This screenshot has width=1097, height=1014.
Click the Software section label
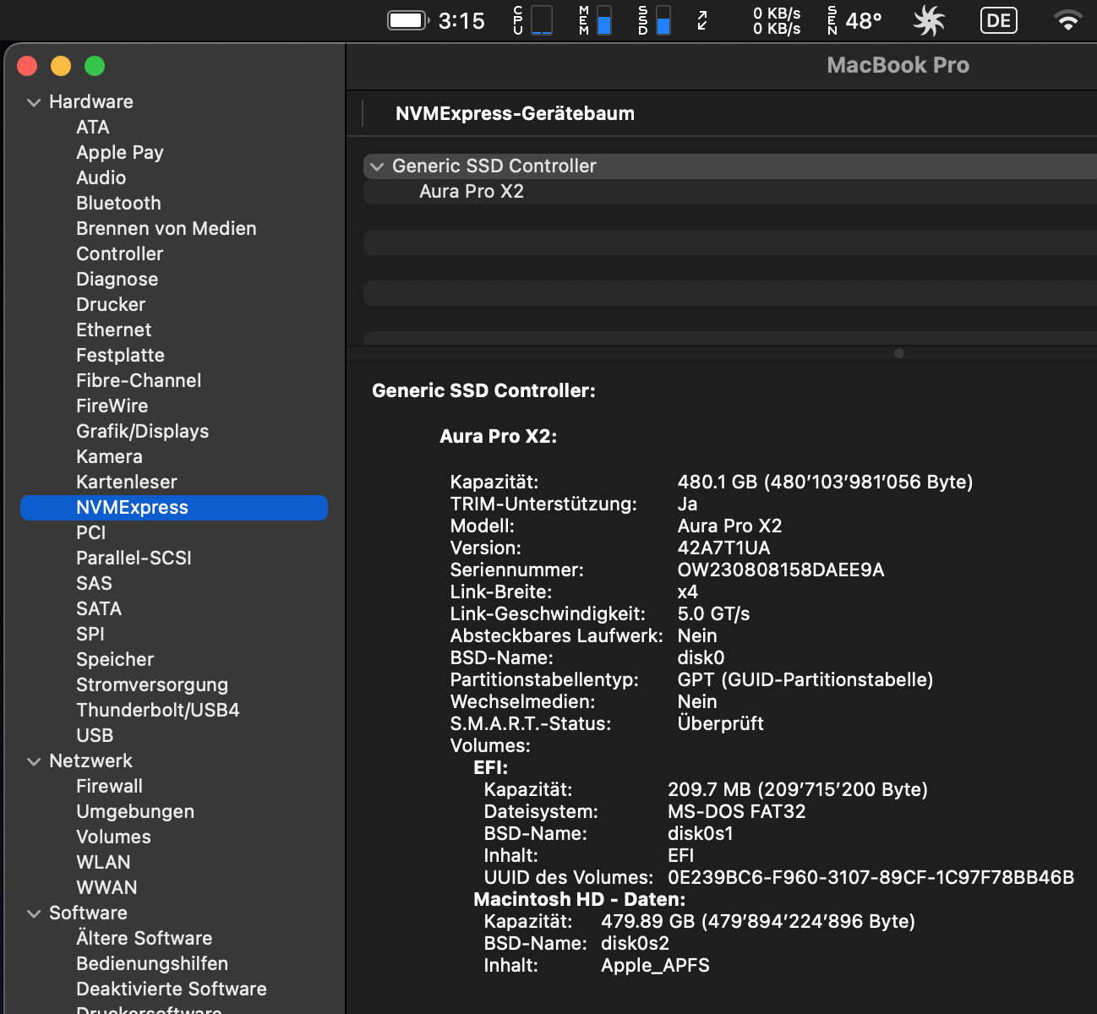tap(88, 913)
